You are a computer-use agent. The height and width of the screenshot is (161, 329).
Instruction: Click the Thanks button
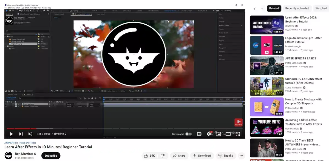225,156
